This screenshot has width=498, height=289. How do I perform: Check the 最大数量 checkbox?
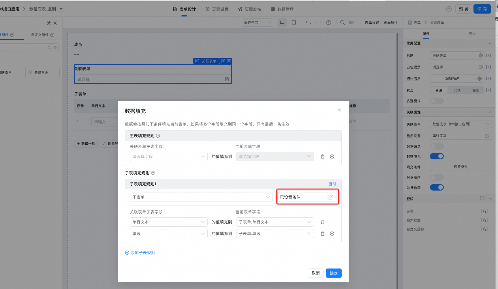click(490, 220)
